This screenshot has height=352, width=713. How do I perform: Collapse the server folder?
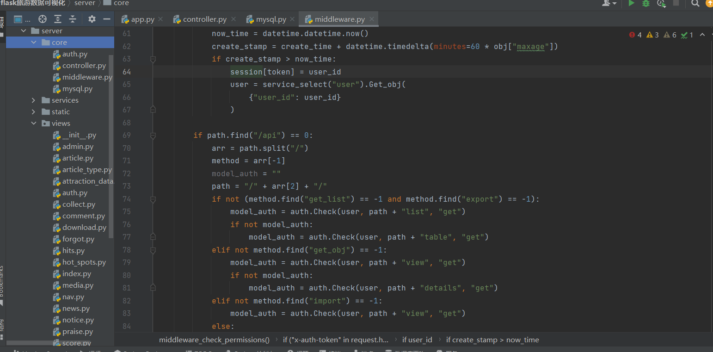23,31
